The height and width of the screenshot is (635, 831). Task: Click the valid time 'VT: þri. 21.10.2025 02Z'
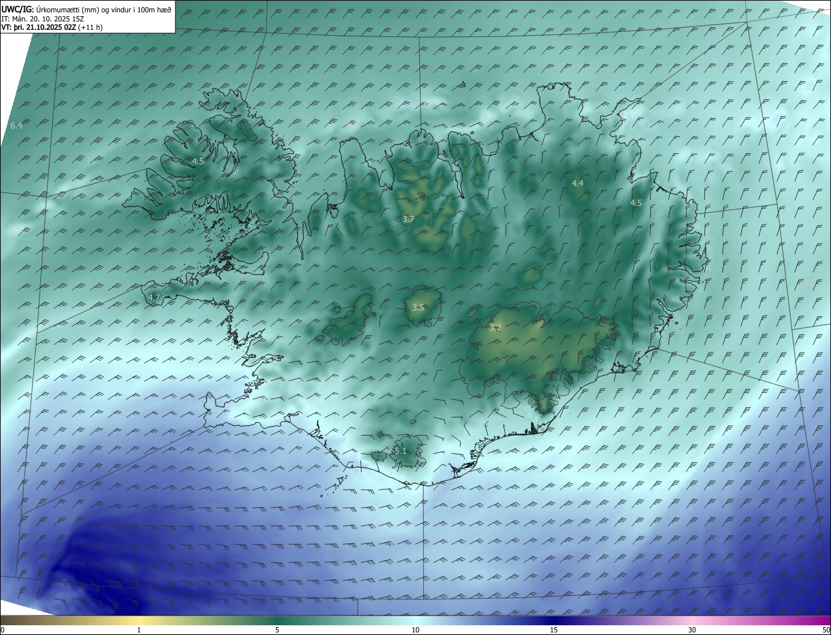pyautogui.click(x=38, y=27)
